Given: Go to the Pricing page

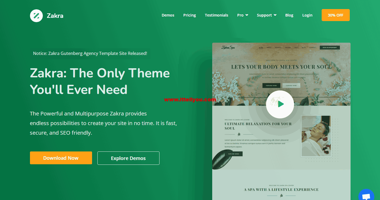Looking at the screenshot, I should [x=189, y=15].
